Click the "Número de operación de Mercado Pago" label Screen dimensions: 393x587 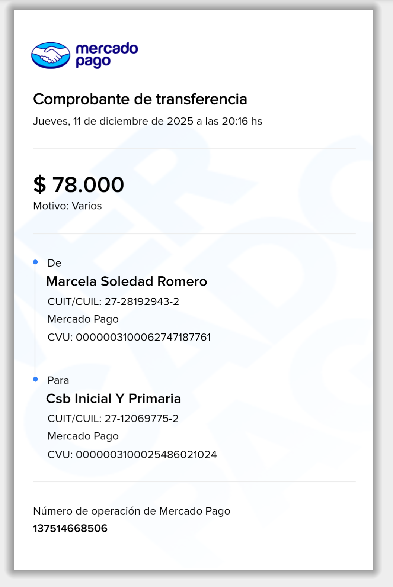131,511
